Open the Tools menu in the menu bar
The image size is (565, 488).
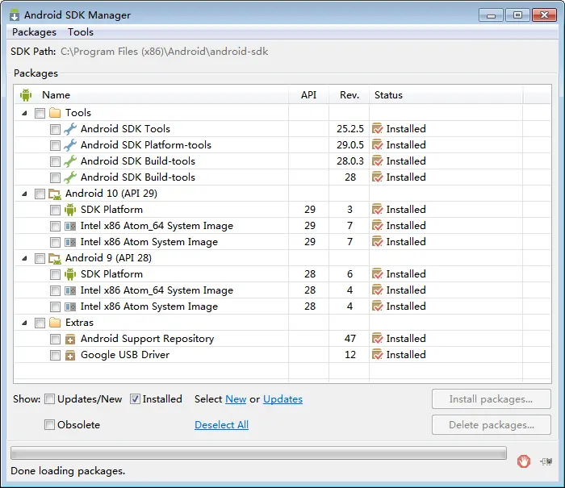point(81,32)
